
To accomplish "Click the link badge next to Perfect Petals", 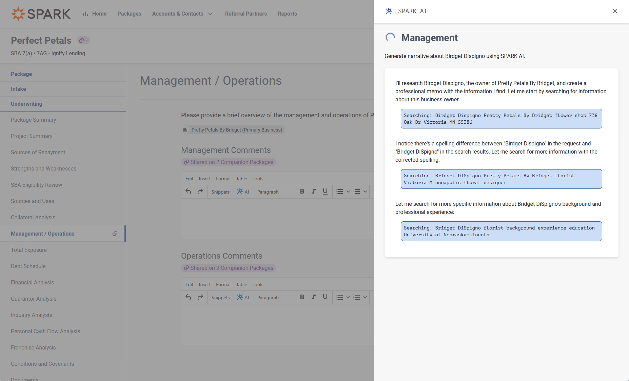I will click(x=83, y=40).
